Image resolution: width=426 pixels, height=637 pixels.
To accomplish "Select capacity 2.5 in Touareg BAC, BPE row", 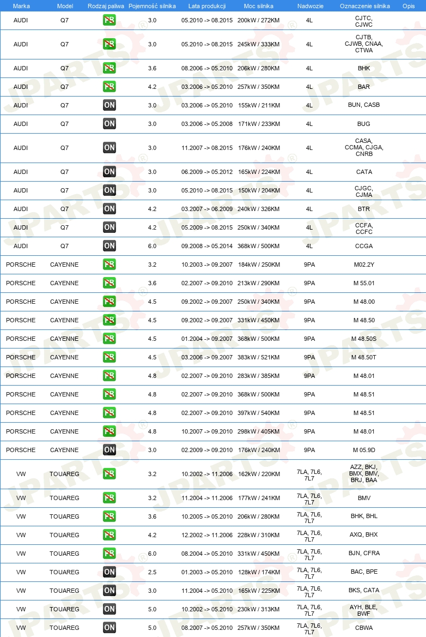I will [152, 572].
